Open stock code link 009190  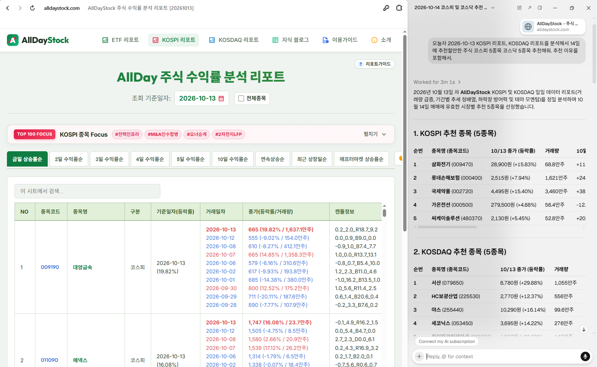click(50, 267)
